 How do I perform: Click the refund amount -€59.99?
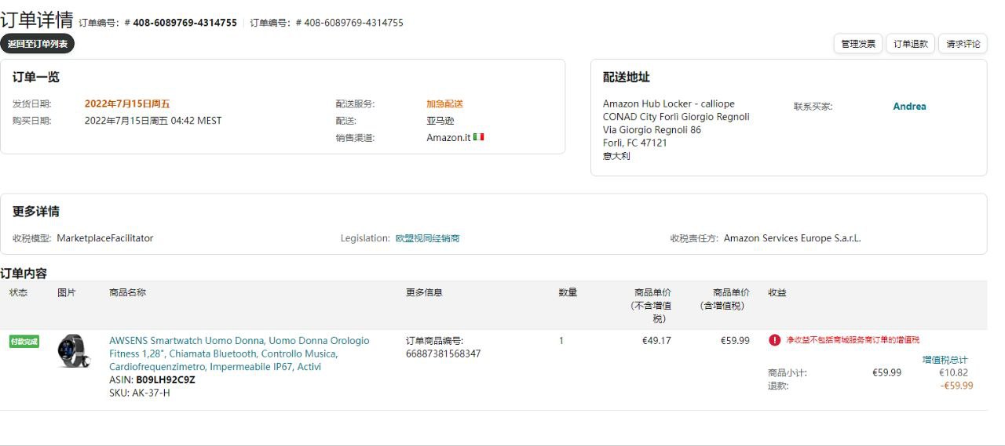956,386
